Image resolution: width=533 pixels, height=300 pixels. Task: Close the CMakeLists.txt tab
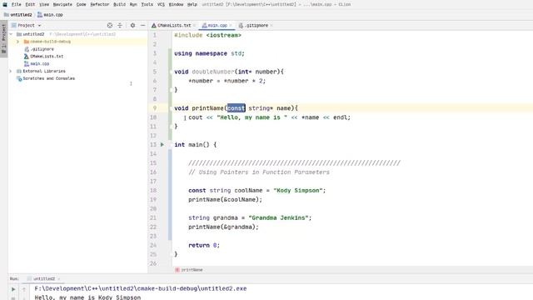coord(194,25)
